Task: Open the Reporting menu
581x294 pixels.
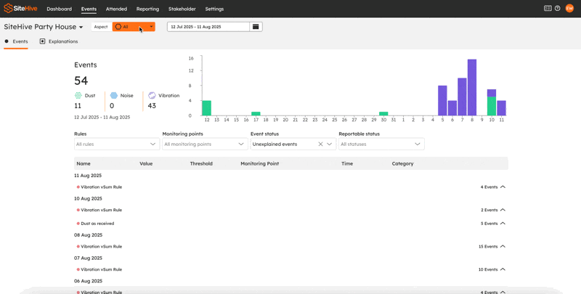Action: coord(147,9)
